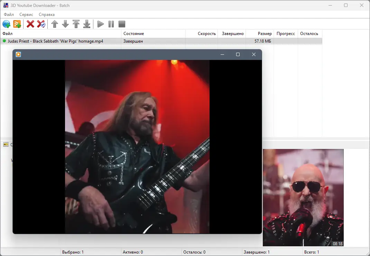Open the Файл menu
The height and width of the screenshot is (256, 370).
click(9, 15)
